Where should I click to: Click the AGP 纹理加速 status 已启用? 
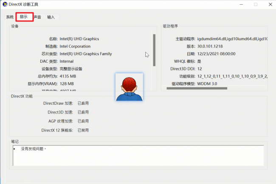click(83, 121)
